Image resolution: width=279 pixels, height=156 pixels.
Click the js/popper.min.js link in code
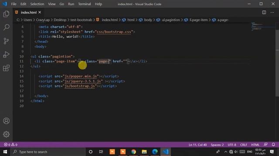[81, 76]
